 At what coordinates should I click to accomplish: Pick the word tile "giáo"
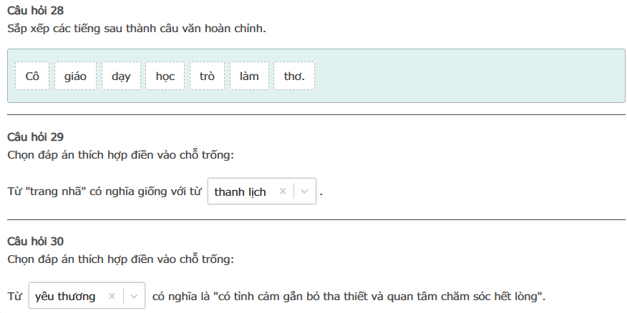click(75, 76)
